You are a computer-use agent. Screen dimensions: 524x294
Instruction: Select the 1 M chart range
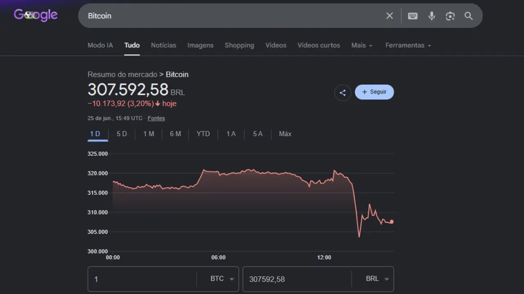click(149, 134)
